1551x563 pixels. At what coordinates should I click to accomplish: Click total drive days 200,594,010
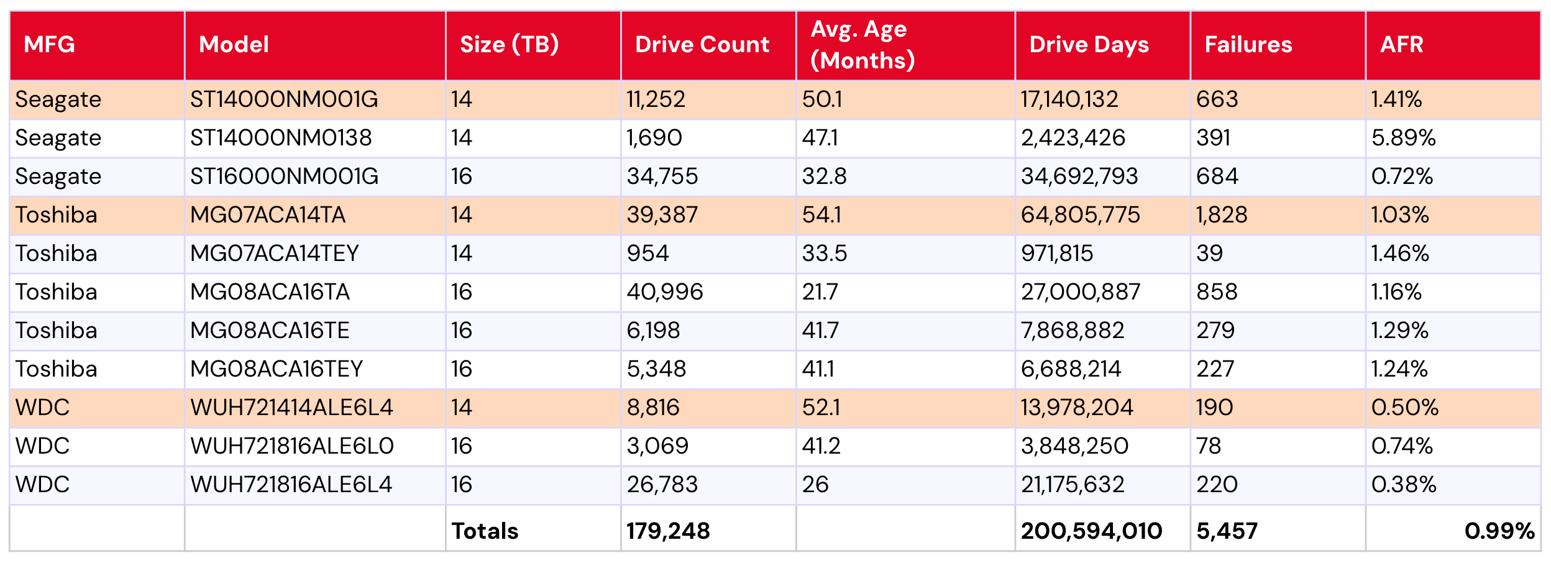1092,531
